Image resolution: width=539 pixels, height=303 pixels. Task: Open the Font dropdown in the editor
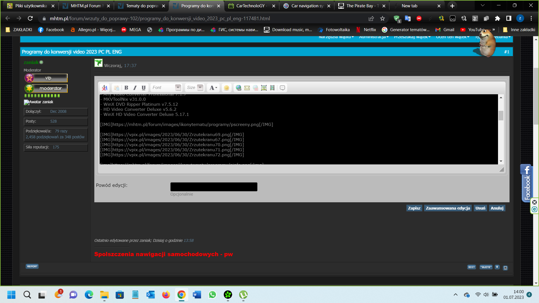click(166, 88)
